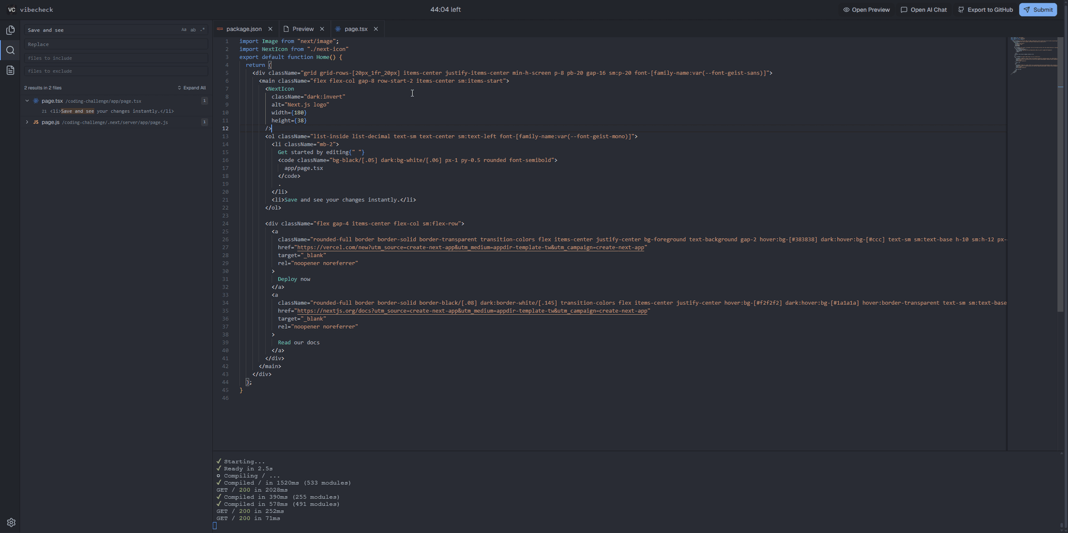
Task: Click Open Preview button
Action: pyautogui.click(x=866, y=9)
